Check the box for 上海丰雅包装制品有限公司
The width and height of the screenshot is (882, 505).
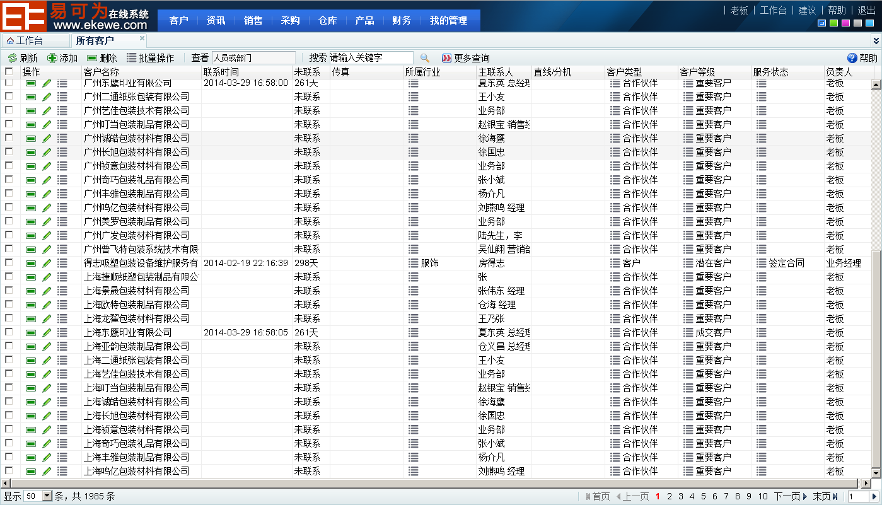click(x=9, y=457)
